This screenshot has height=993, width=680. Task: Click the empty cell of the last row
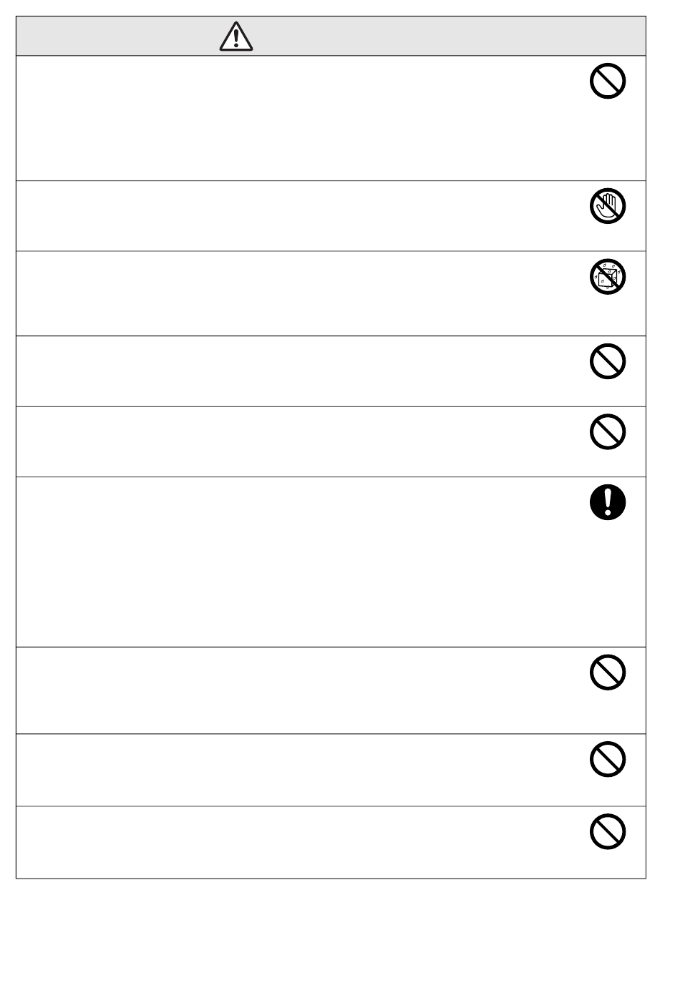tap(301, 842)
